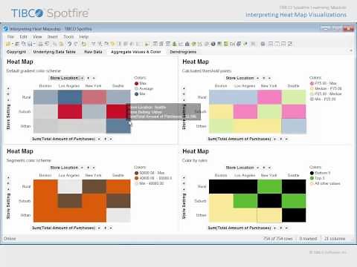The image size is (357, 267).
Task: Click red Suburb Los Angeles cell in Default gradient map
Action: click(70, 111)
